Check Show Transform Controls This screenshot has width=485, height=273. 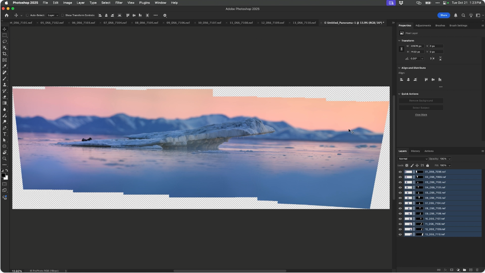(63, 15)
